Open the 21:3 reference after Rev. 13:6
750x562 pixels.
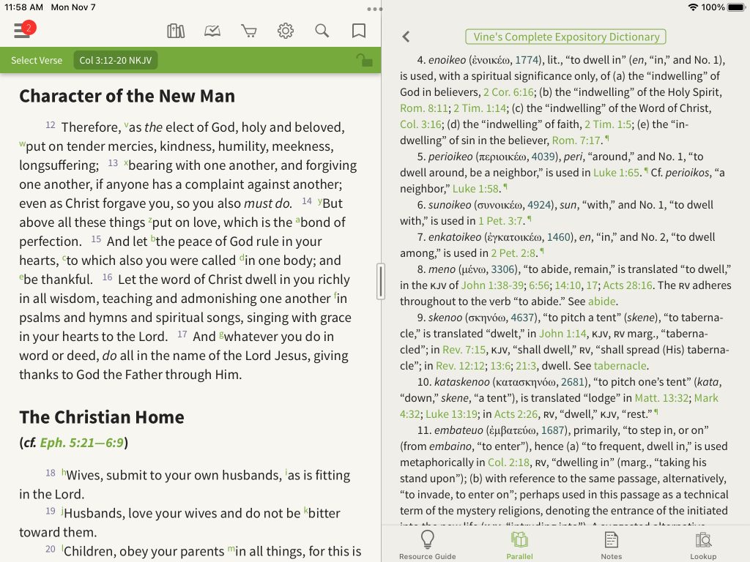tap(526, 366)
